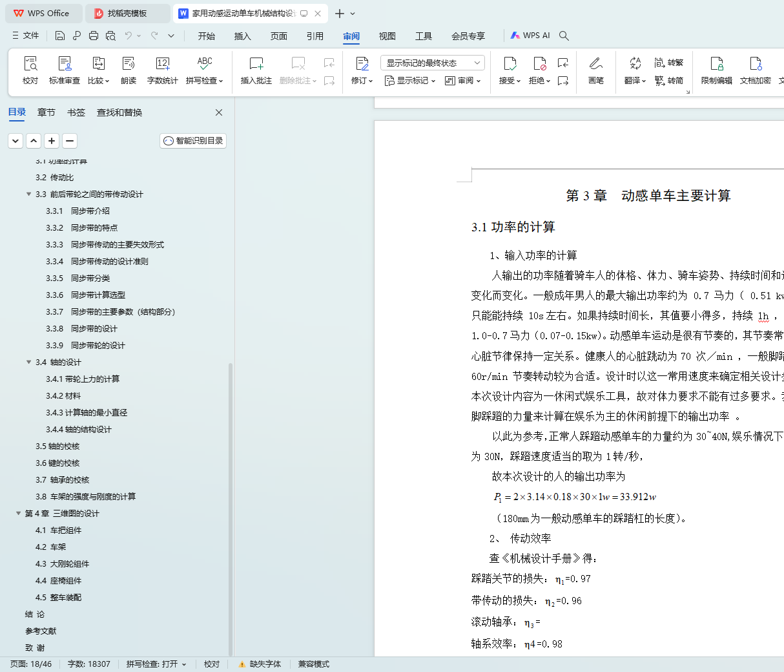This screenshot has height=672, width=784.
Task: Expand the 审阅 pane dropdown
Action: [463, 81]
